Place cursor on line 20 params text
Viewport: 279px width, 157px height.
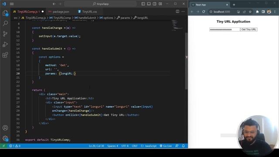[51, 74]
